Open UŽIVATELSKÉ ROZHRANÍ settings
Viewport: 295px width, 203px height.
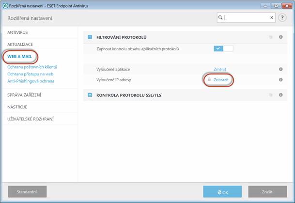pyautogui.click(x=31, y=119)
